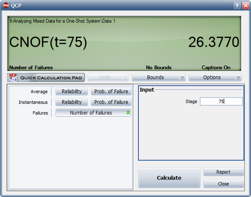Close the QCP window
The image size is (251, 197).
tap(246, 6)
